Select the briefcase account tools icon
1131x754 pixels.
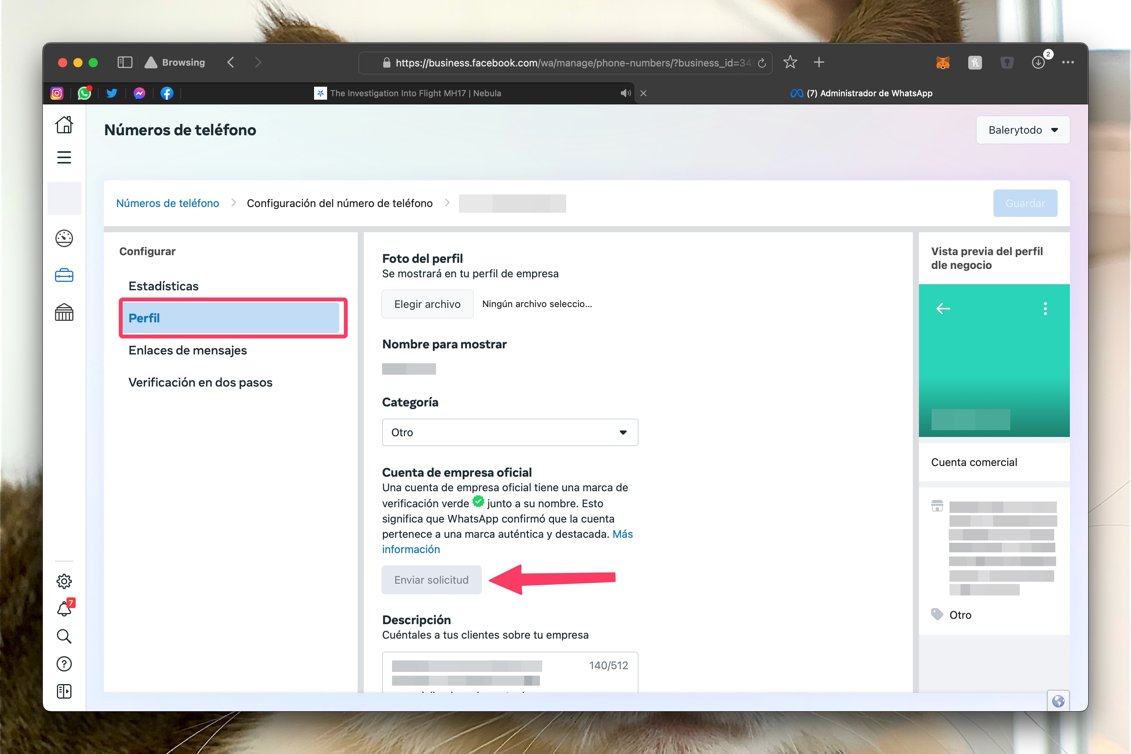(x=64, y=275)
